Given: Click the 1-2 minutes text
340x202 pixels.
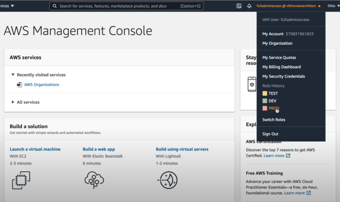Looking at the screenshot, I should coord(167,163).
